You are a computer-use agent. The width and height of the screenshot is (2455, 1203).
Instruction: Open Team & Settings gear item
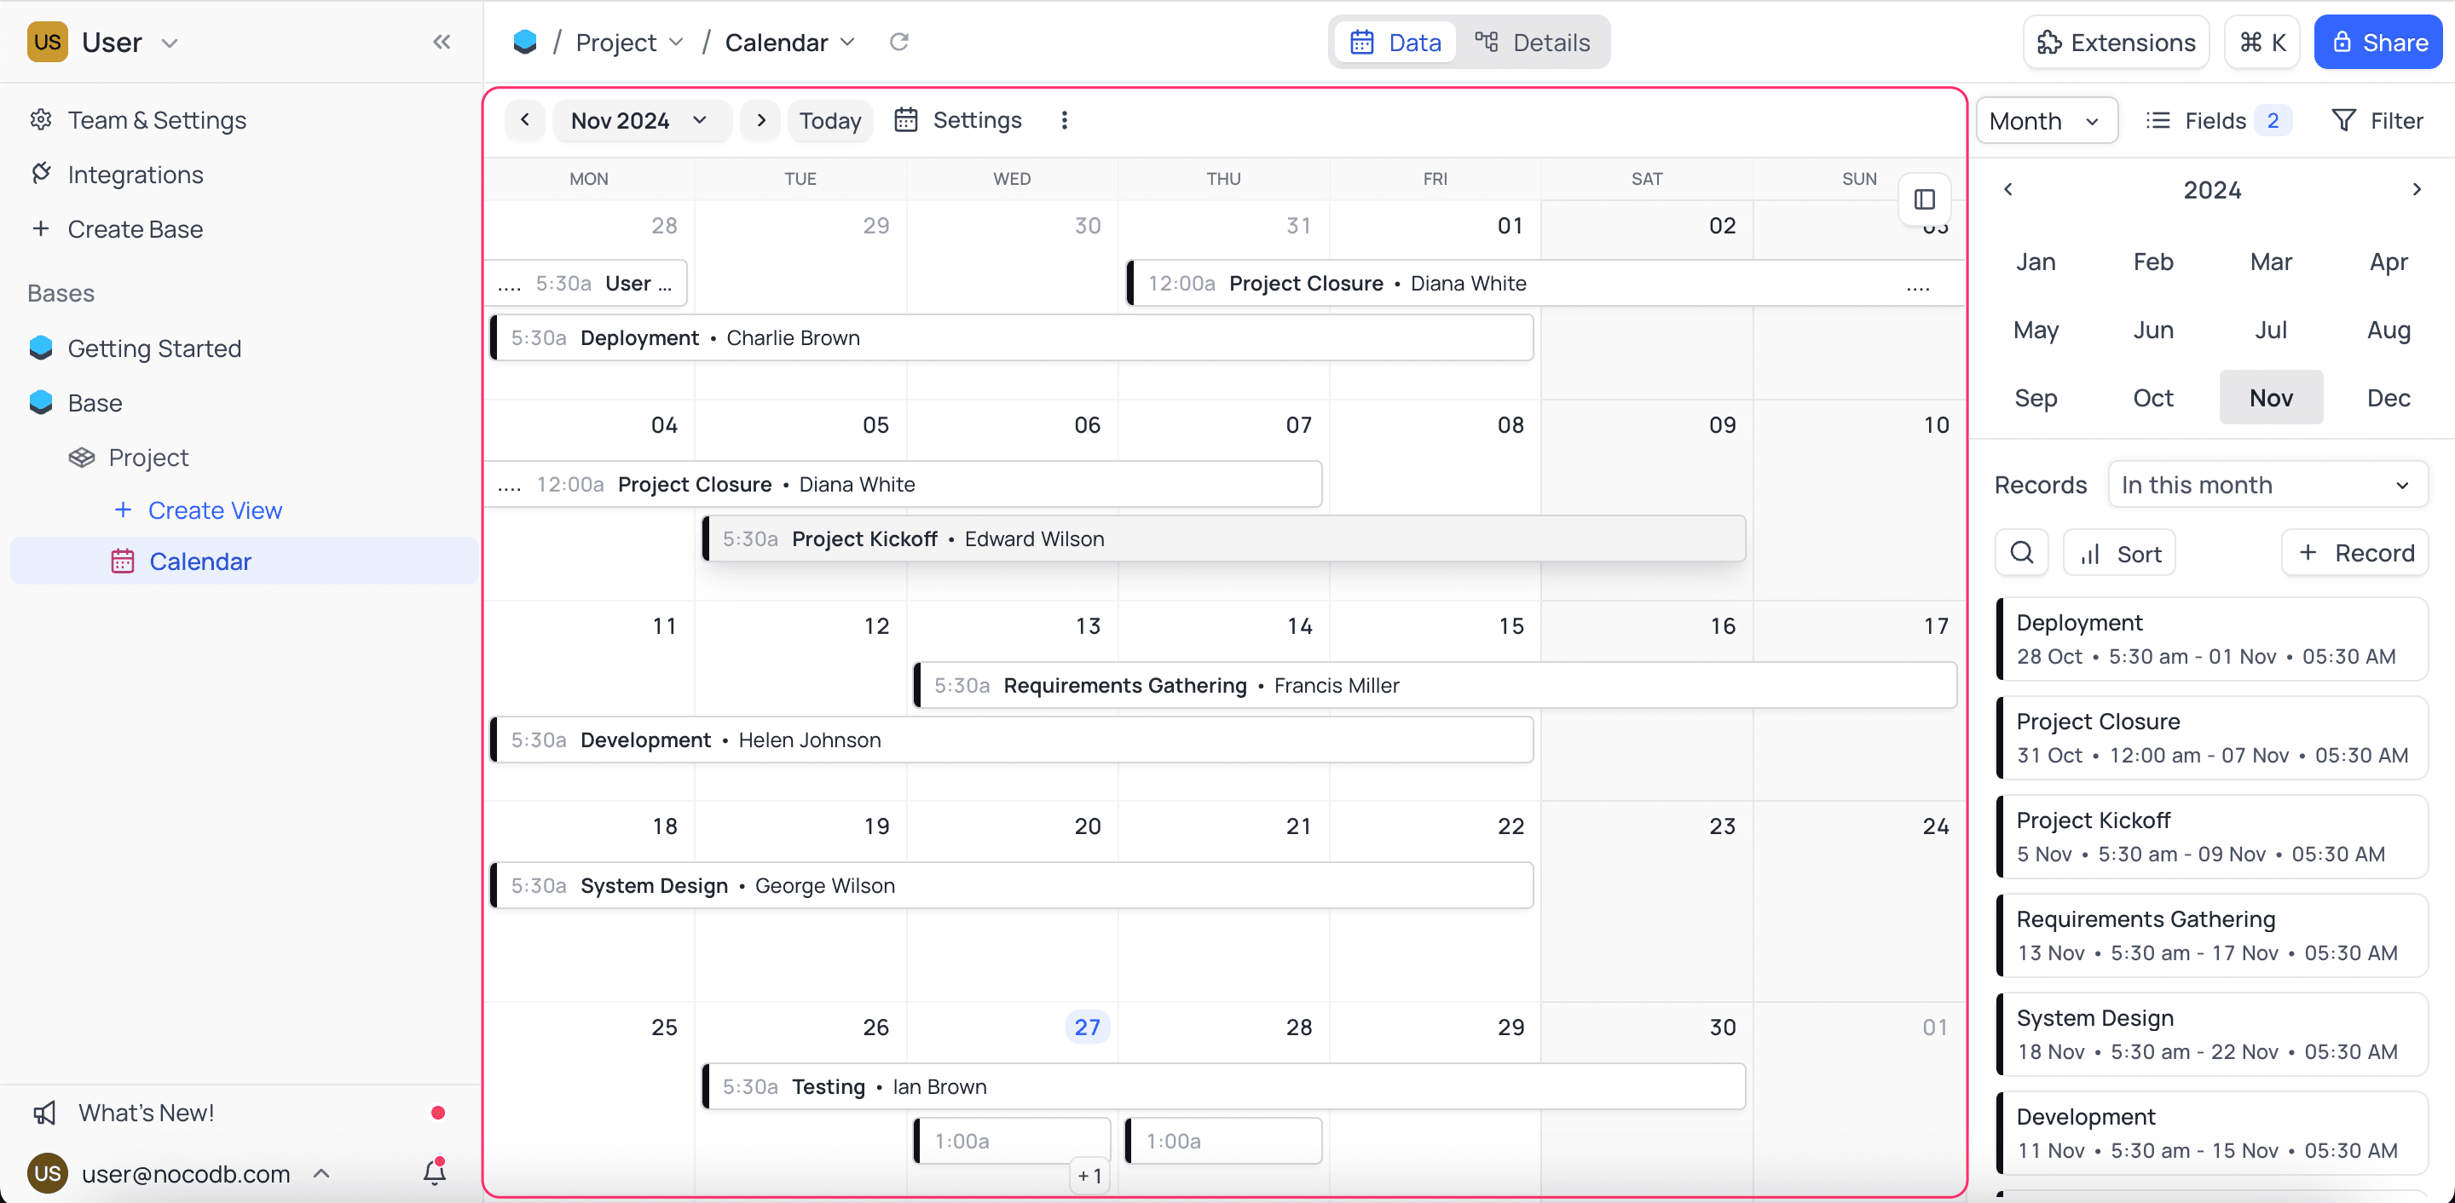[156, 120]
